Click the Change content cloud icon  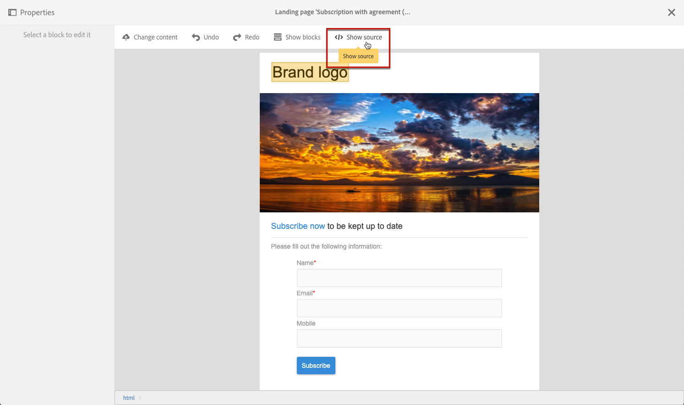pos(126,37)
